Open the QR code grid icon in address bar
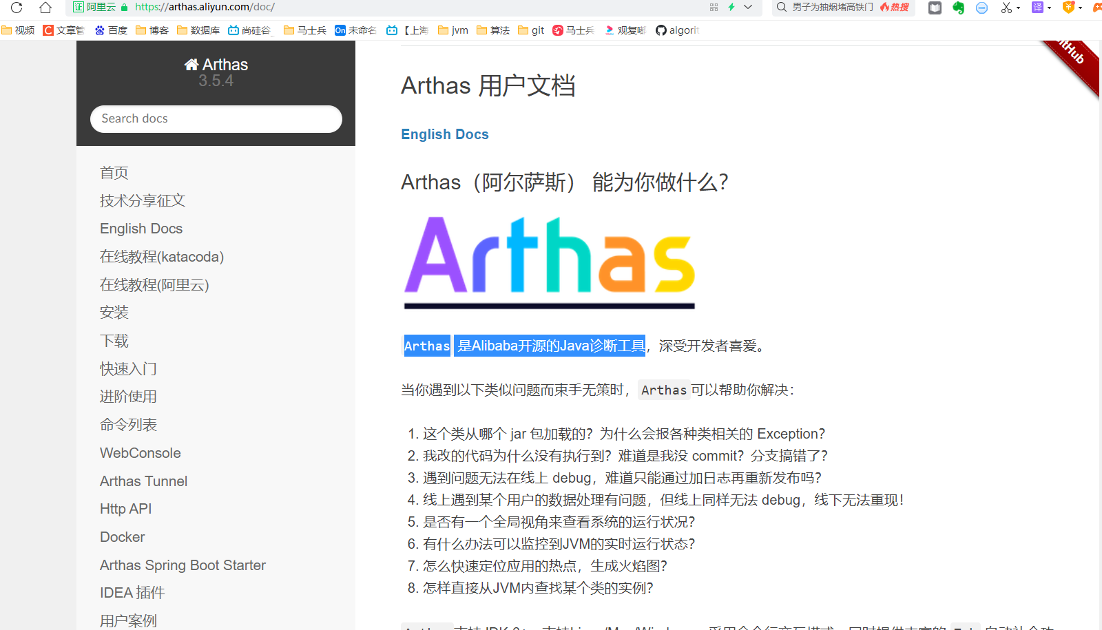 click(x=714, y=8)
